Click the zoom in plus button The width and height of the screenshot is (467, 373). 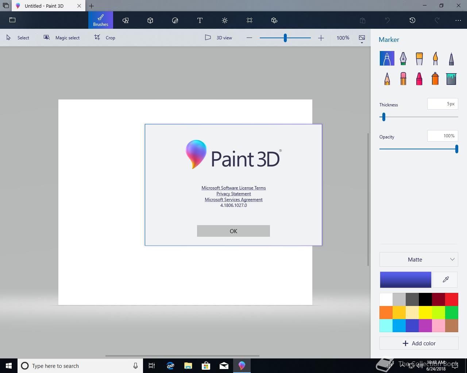[321, 38]
